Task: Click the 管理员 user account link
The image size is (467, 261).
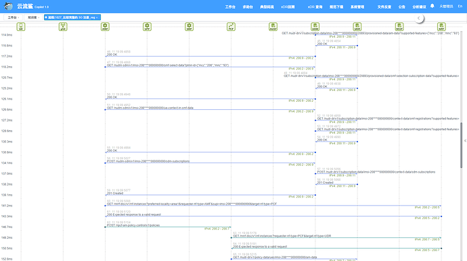Action: [446, 6]
